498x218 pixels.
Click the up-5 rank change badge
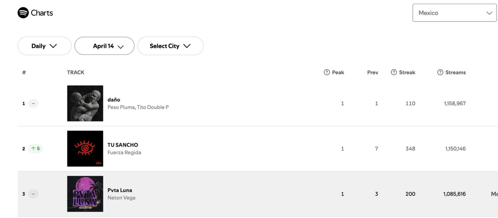point(35,148)
